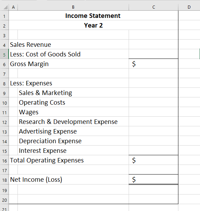Select the Sales Revenue label cell
Image resolution: width=200 pixels, height=211 pixels.
click(x=69, y=44)
